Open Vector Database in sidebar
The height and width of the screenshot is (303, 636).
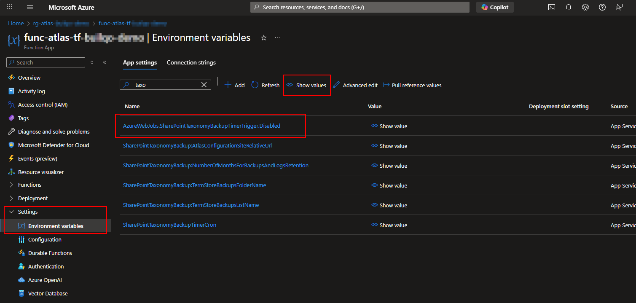pyautogui.click(x=48, y=293)
